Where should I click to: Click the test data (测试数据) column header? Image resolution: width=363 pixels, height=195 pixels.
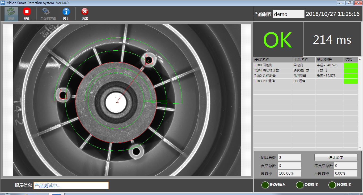click(329, 60)
